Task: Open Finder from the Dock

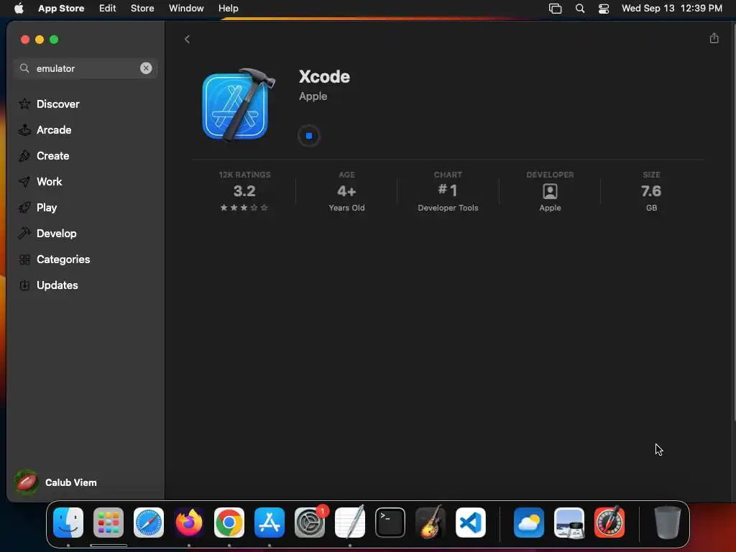Action: 68,523
